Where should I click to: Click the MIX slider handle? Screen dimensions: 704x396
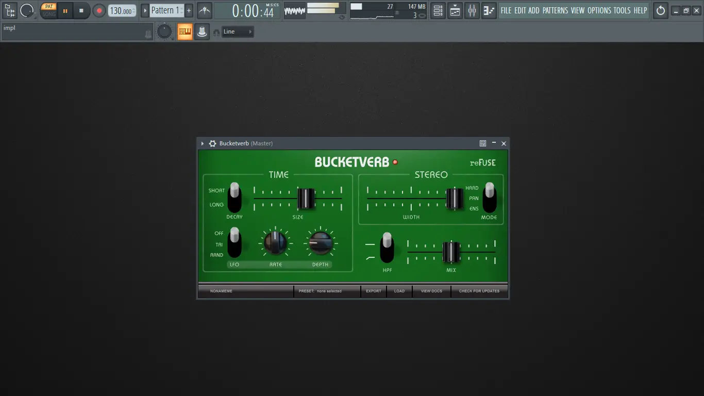(x=451, y=252)
